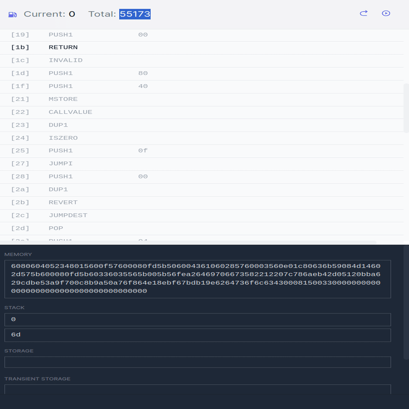Select the REVERT opcode row
The width and height of the screenshot is (409, 409).
(x=202, y=203)
